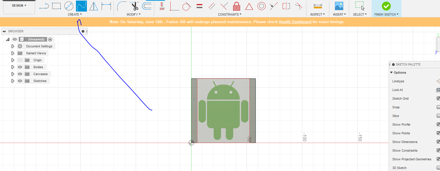Open the SELECT dropdown menu
The width and height of the screenshot is (440, 171).
pos(360,14)
